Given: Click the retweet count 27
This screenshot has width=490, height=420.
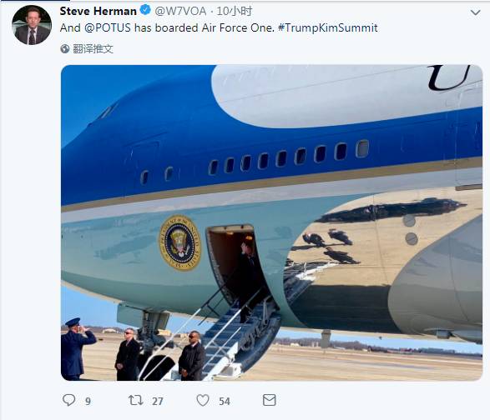Looking at the screenshot, I should click(x=158, y=402).
